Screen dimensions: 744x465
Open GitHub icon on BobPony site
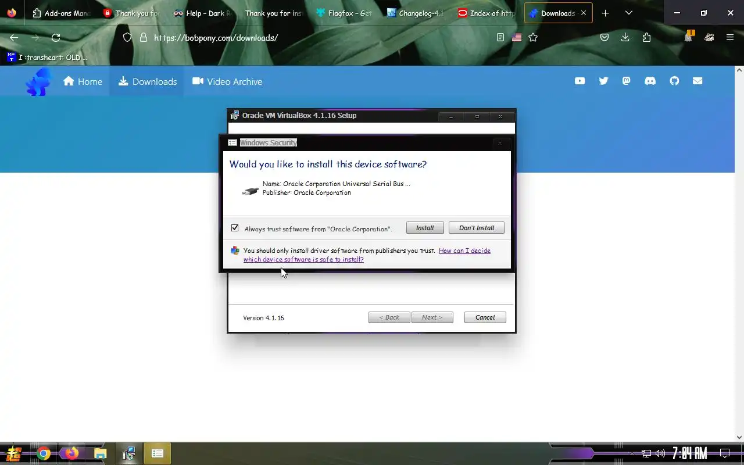point(674,81)
